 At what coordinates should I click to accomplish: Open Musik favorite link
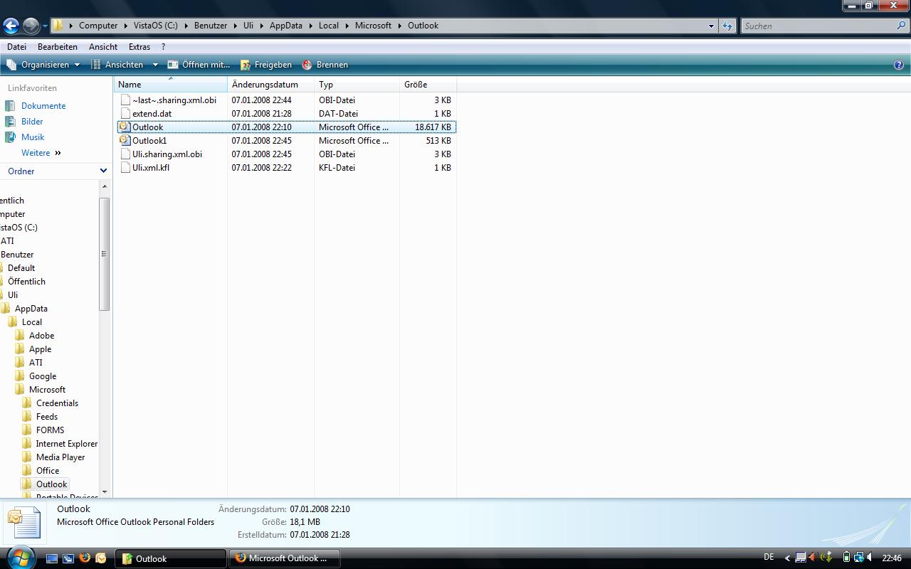click(33, 137)
